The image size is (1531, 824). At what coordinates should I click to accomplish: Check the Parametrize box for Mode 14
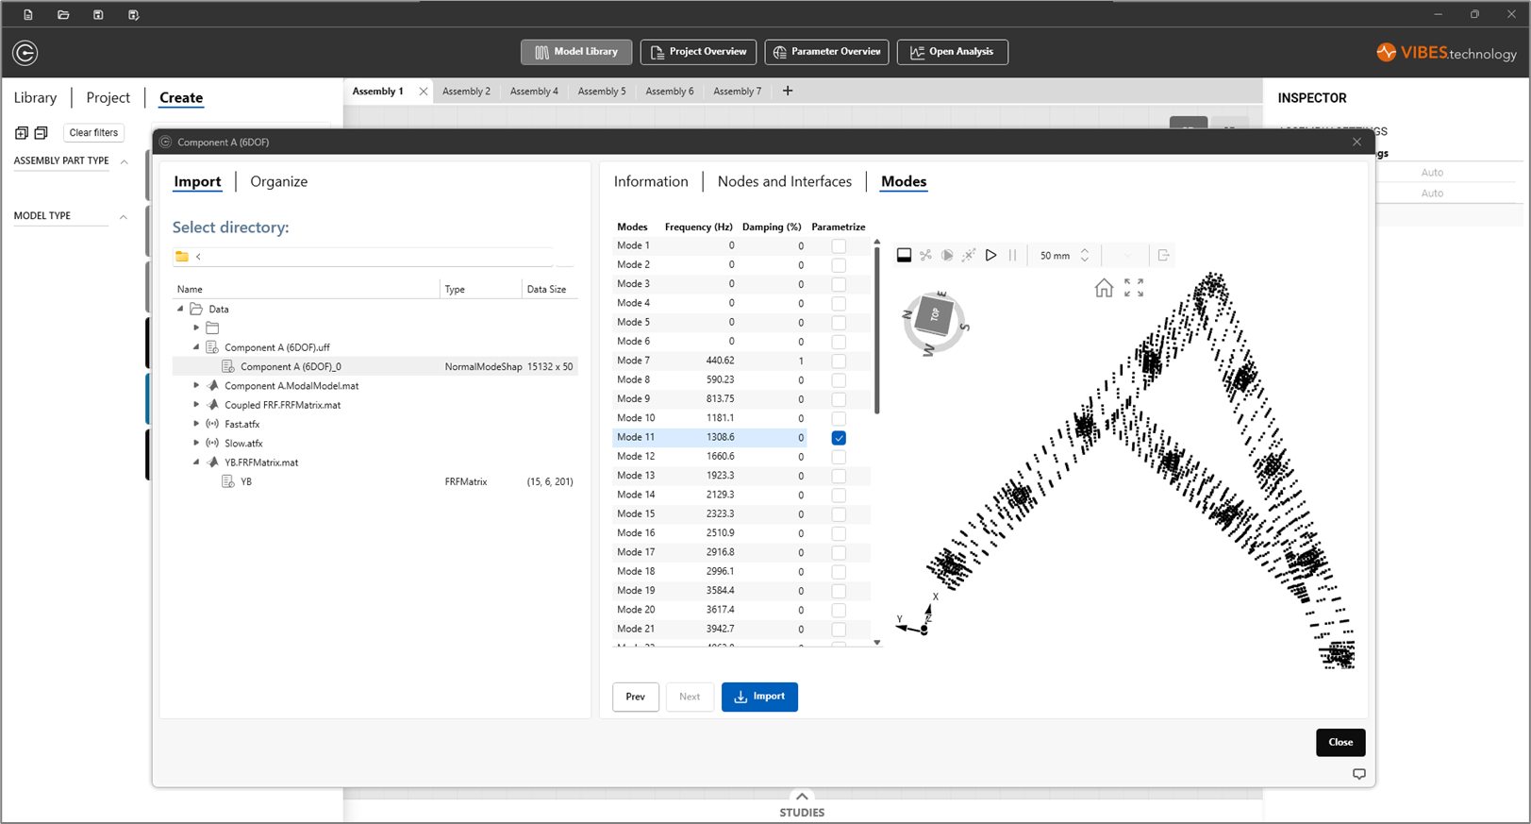[839, 496]
